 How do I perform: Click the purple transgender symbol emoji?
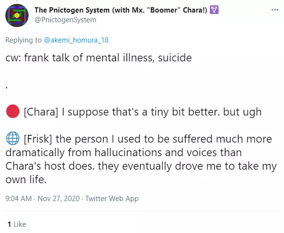point(214,10)
